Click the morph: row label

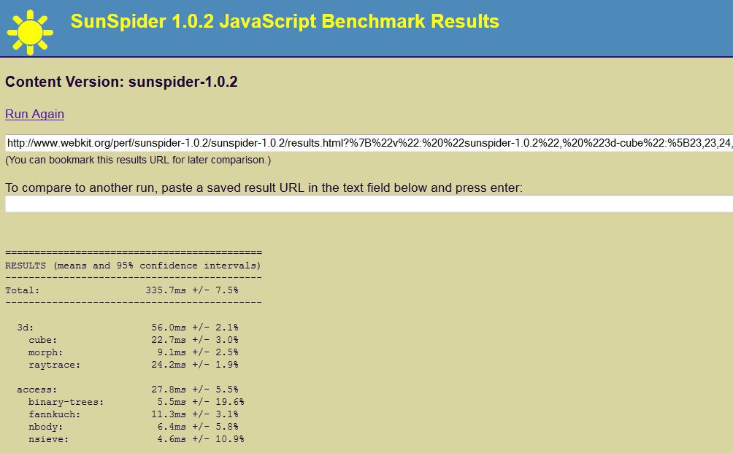(x=45, y=352)
